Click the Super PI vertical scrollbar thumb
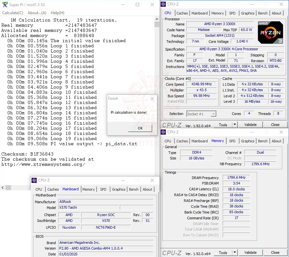This screenshot has height=257, width=289. (157, 24)
